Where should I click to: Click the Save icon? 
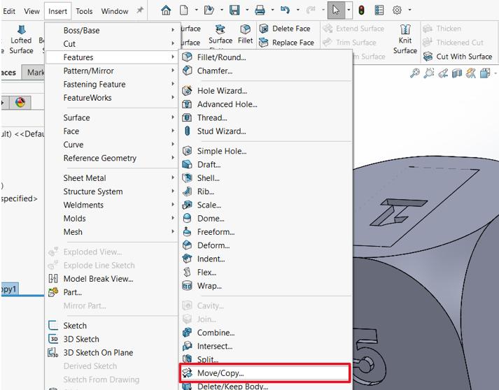234,10
